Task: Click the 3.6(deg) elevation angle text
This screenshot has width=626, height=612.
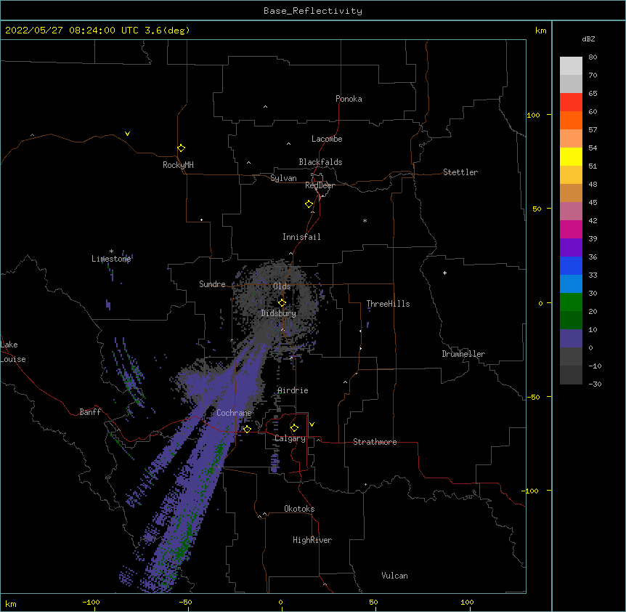Action: (167, 31)
